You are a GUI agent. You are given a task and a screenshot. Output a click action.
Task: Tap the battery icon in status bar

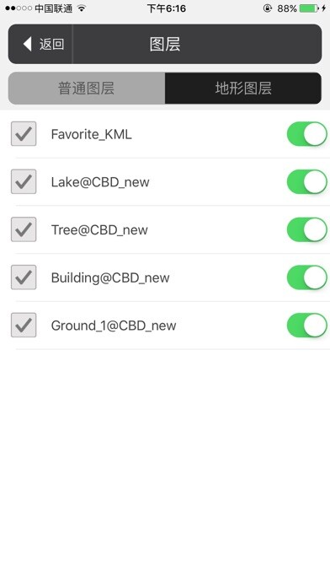[x=309, y=8]
